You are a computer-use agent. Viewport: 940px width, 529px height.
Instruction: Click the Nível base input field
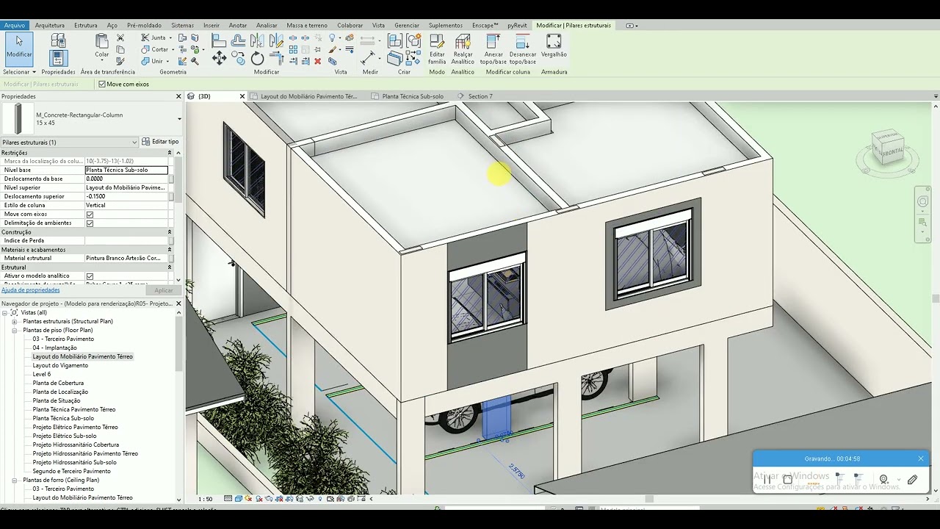pyautogui.click(x=126, y=170)
